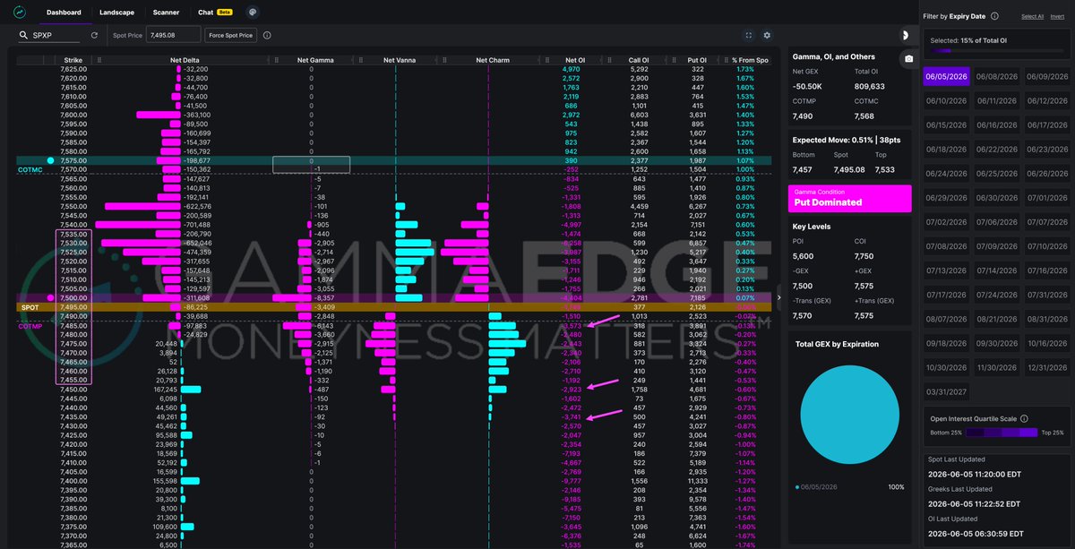Select the 07/17/2026 expiry date
The width and height of the screenshot is (1075, 549).
click(x=946, y=295)
